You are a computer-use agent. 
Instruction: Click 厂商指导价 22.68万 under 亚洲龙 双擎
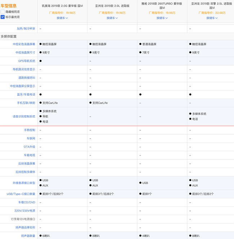tap(212, 13)
